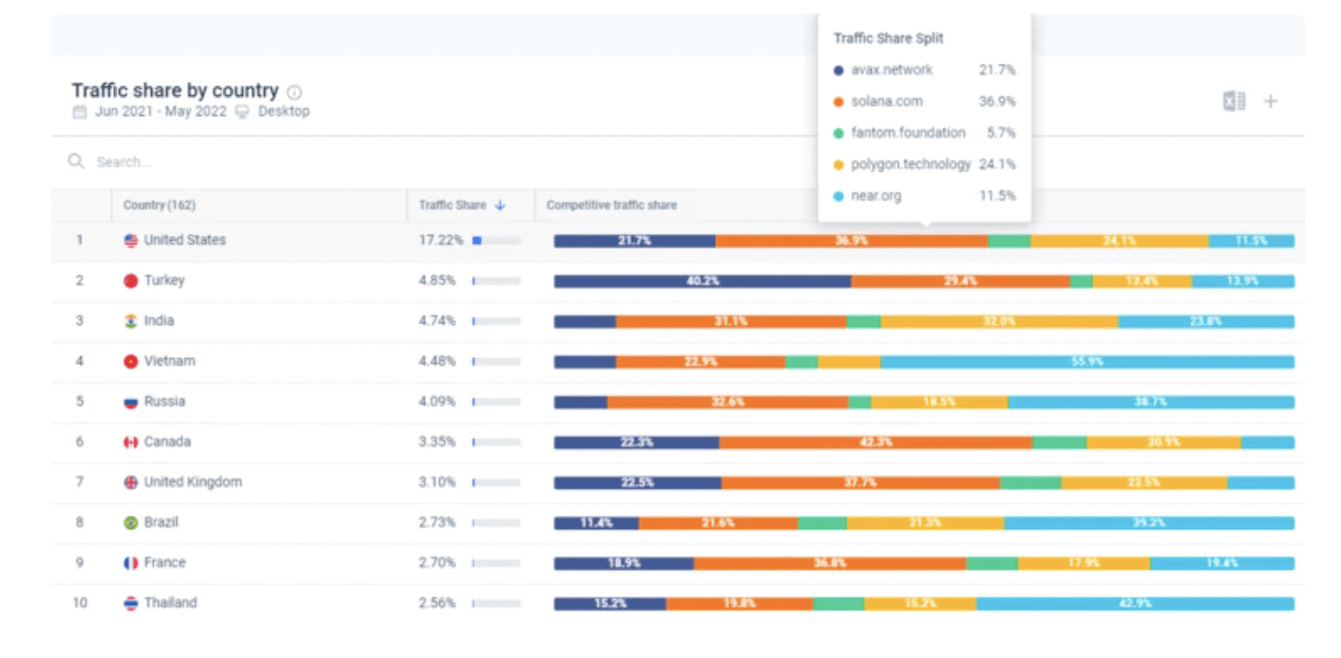Click the light blue 39.2% segment in Brazil row
Image resolution: width=1341 pixels, height=658 pixels.
[1149, 523]
